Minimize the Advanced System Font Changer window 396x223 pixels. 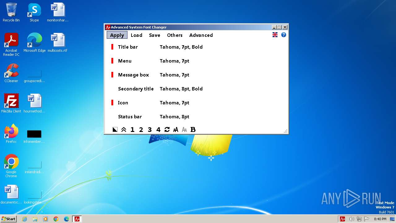274,27
